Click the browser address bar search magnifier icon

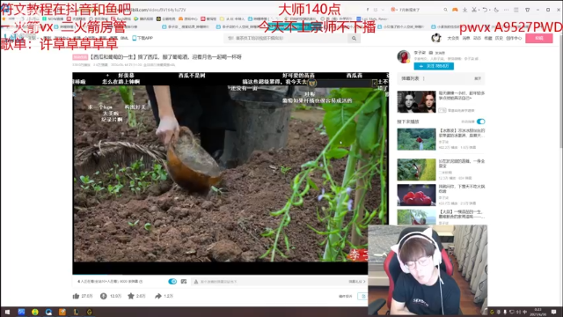445,10
